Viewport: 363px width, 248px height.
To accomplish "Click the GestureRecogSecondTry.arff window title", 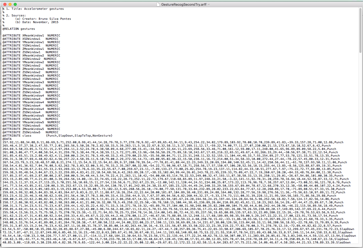I will (184, 4).
